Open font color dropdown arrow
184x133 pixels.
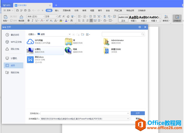[69, 21]
